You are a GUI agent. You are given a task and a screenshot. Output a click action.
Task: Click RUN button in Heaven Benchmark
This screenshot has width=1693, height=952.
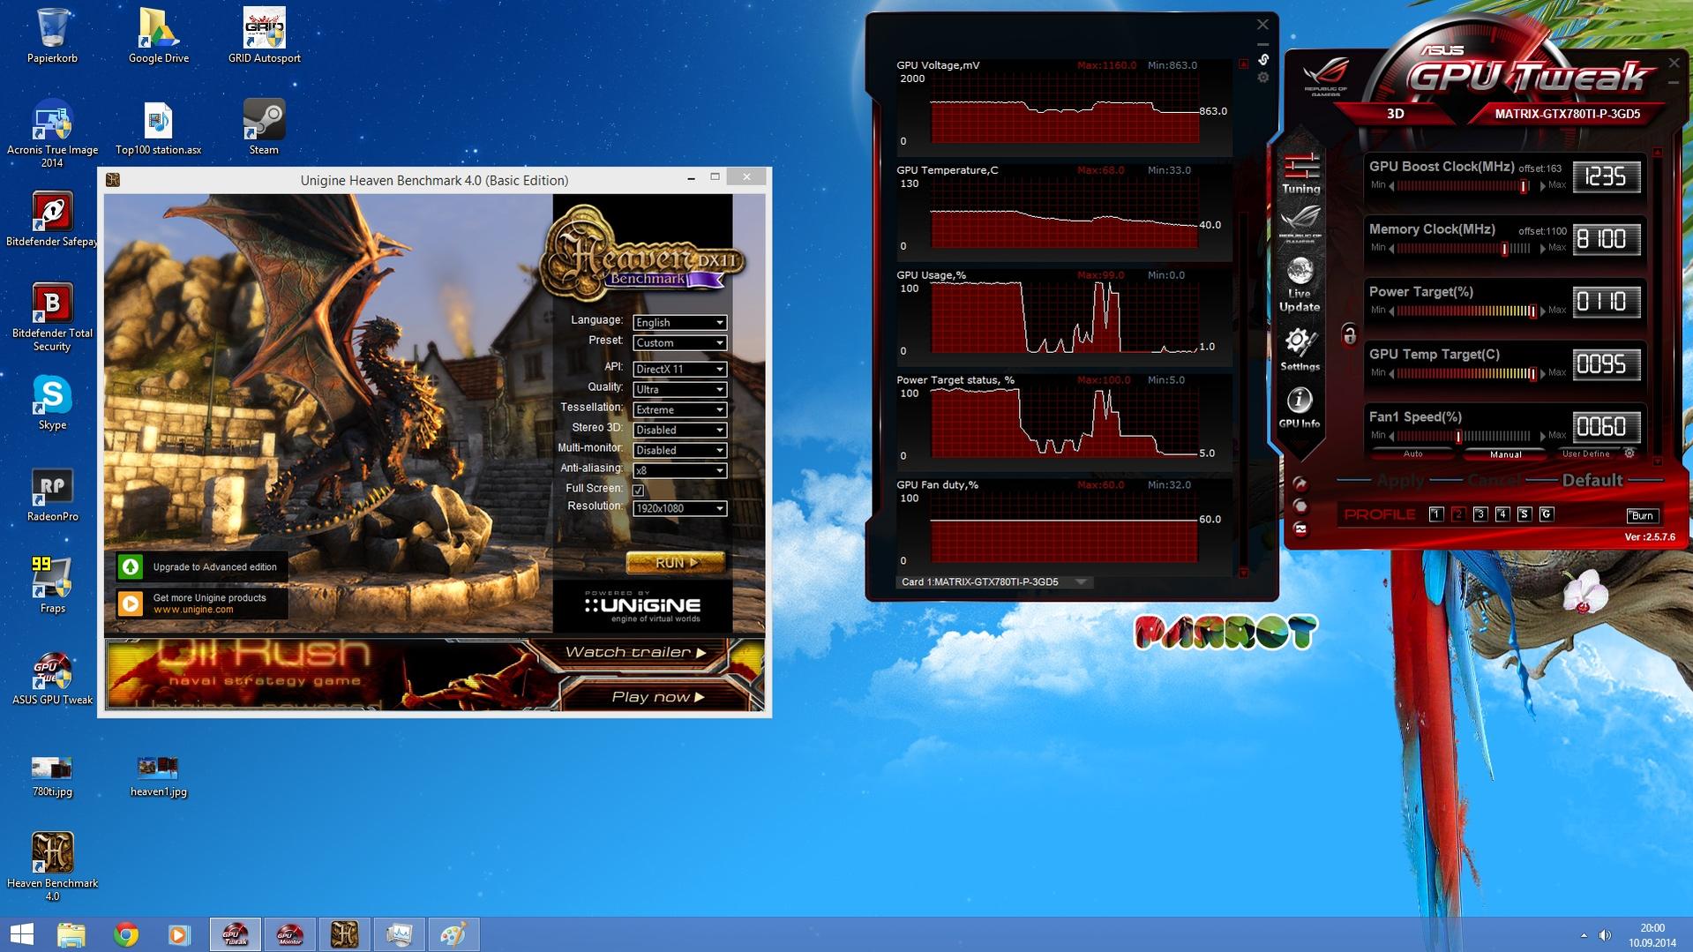coord(676,562)
